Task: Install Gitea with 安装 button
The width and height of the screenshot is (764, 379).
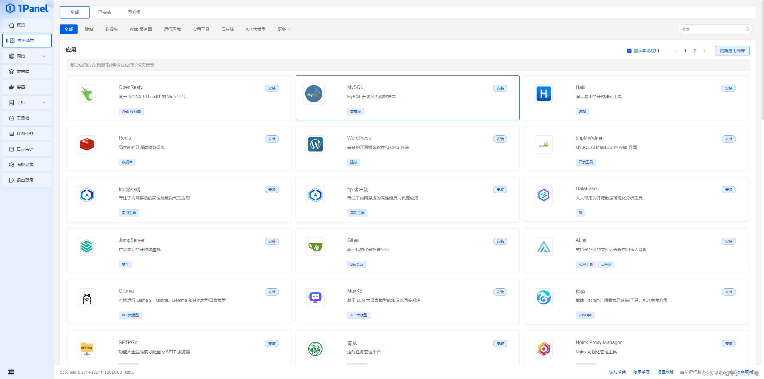Action: 500,241
